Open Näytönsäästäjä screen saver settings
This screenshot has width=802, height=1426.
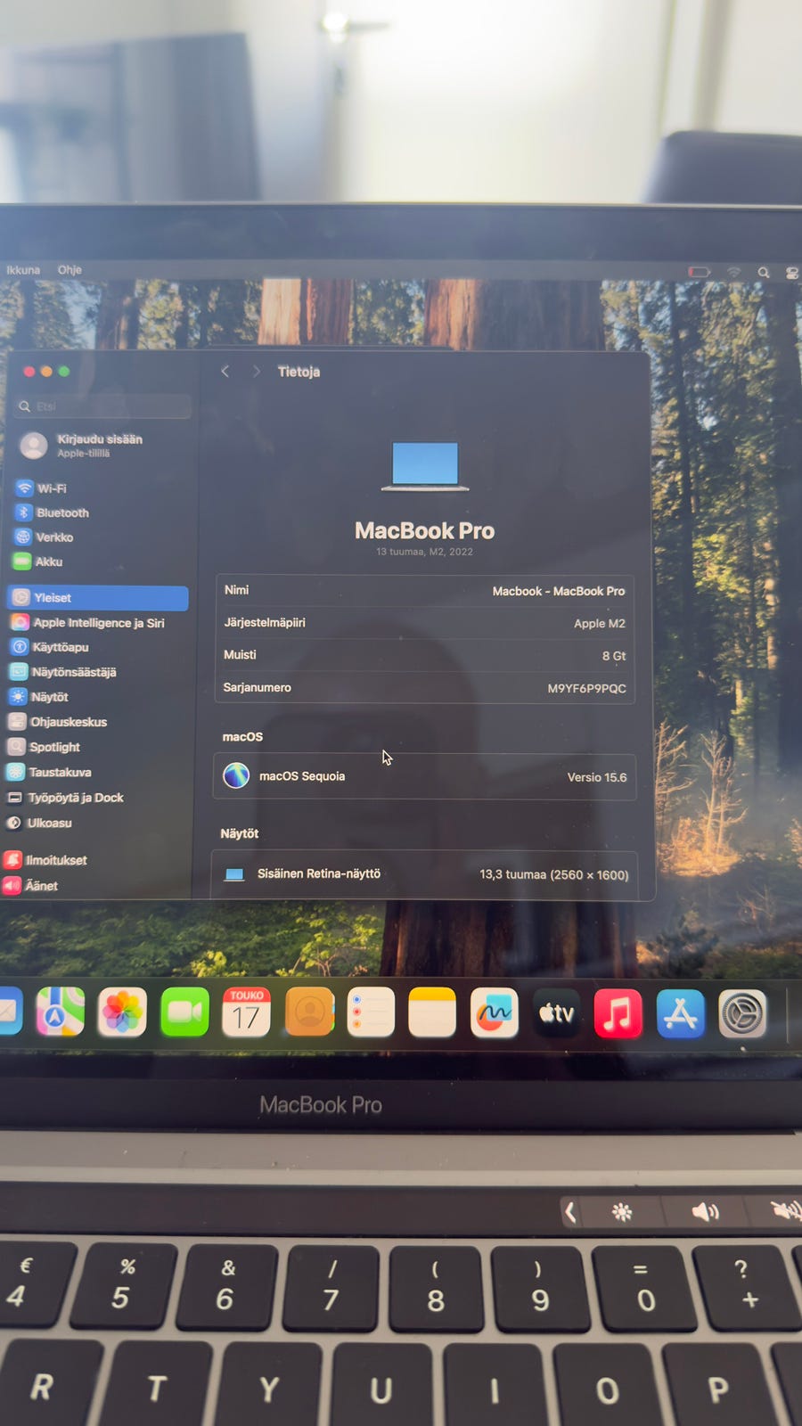(x=62, y=672)
